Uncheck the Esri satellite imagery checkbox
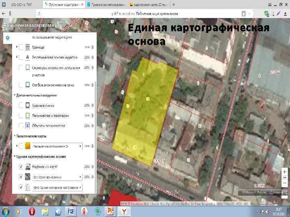 point(21,177)
